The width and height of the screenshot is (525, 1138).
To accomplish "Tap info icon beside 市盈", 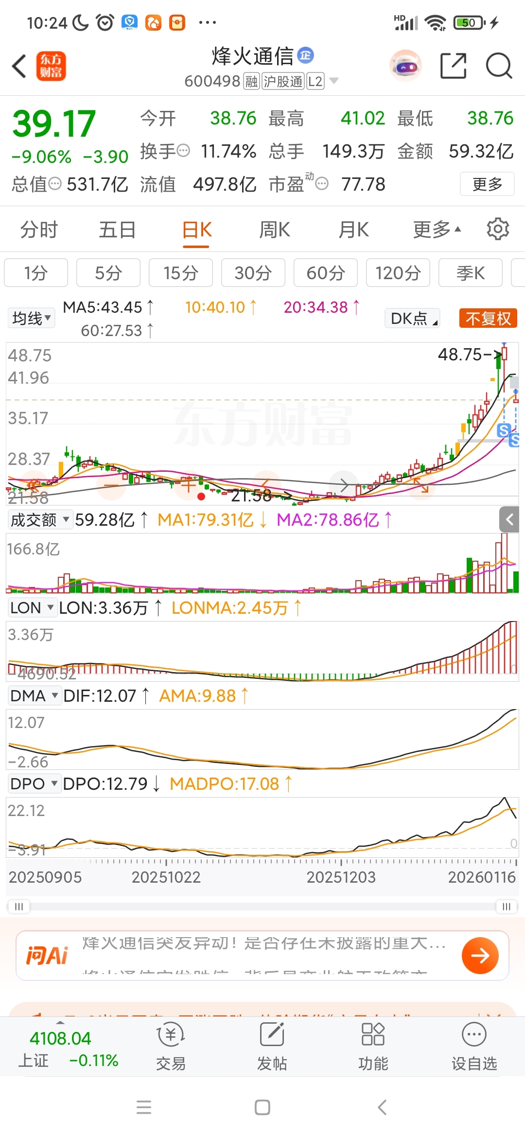I will (x=322, y=184).
